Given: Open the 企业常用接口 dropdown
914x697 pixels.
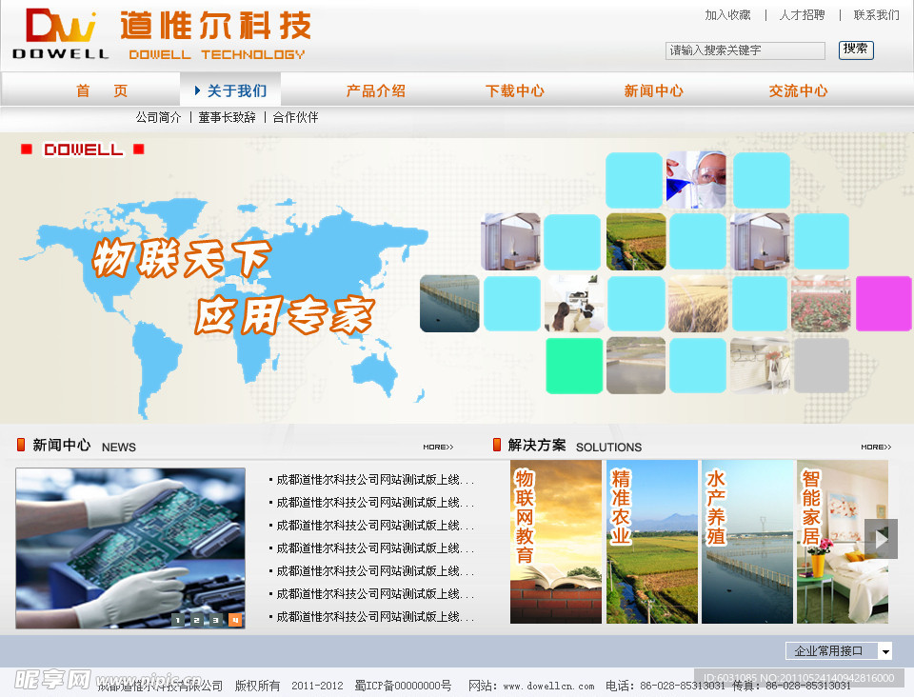Looking at the screenshot, I should 836,649.
